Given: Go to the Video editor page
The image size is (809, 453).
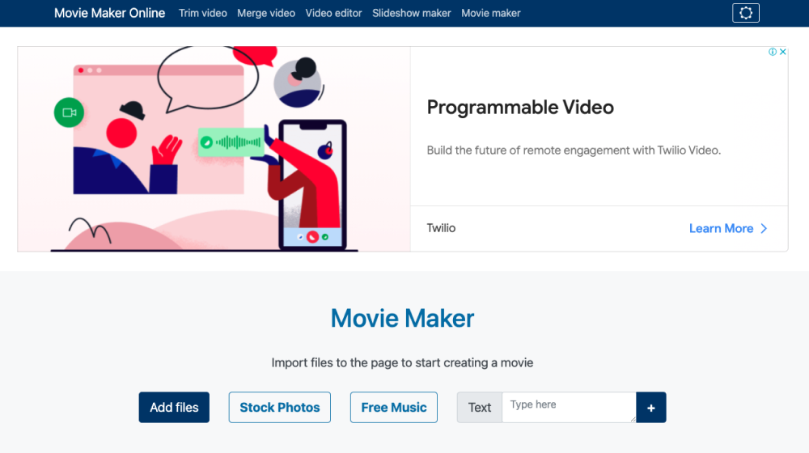Looking at the screenshot, I should point(333,13).
